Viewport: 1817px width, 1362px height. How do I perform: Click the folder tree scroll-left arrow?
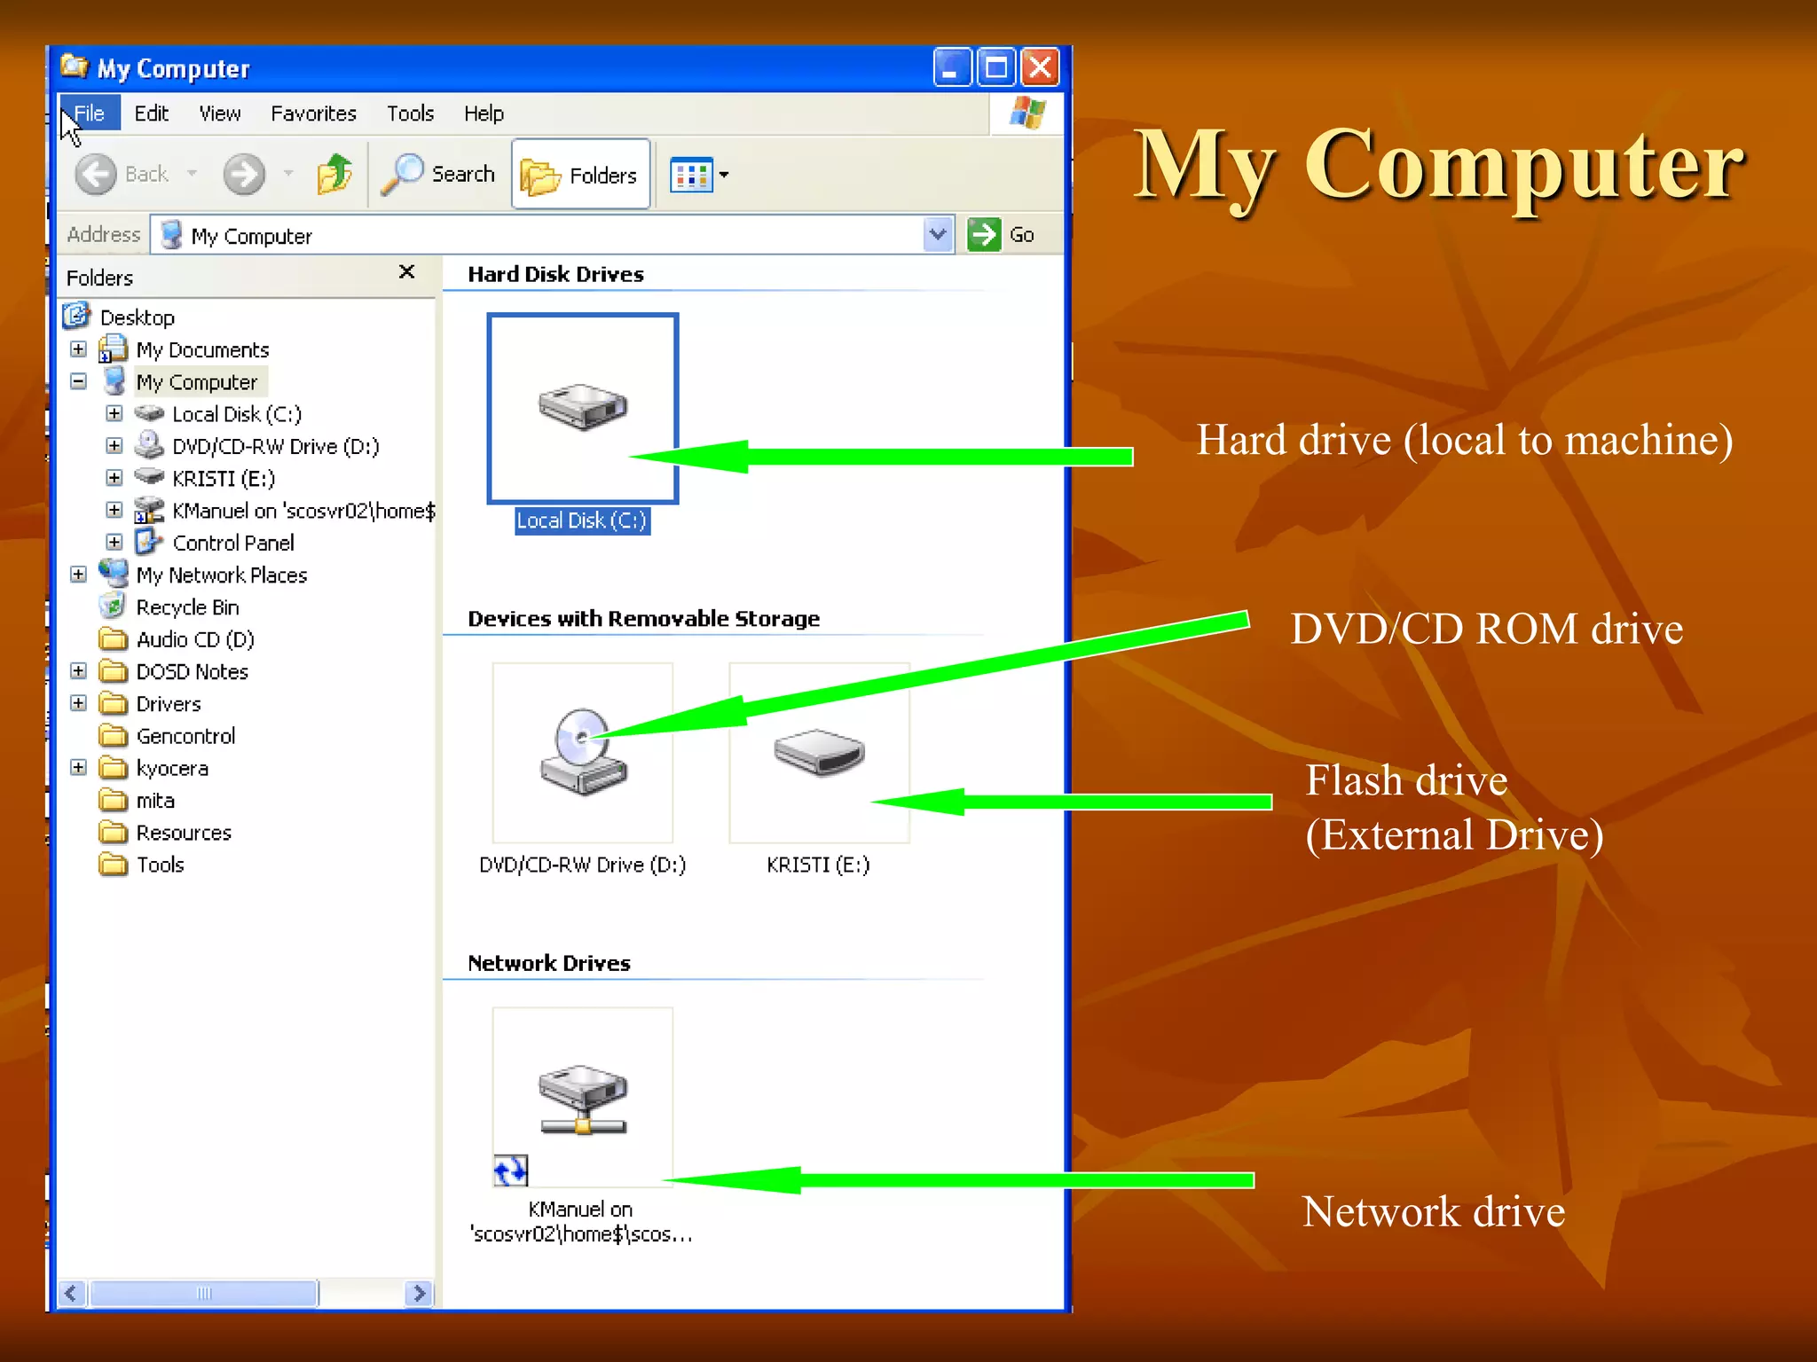pyautogui.click(x=73, y=1293)
